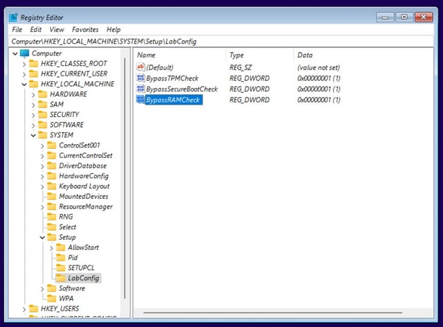
Task: Minimize the Registry Editor window
Action: click(x=385, y=17)
